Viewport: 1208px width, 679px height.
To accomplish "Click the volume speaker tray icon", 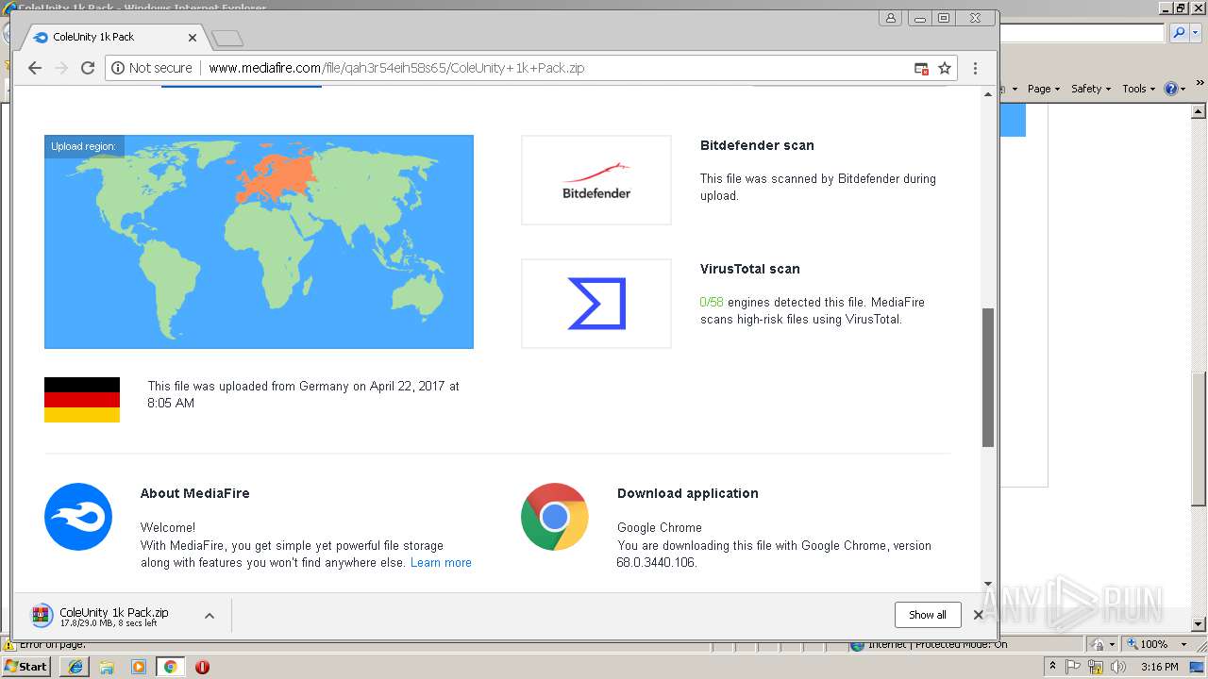I will click(x=1118, y=667).
